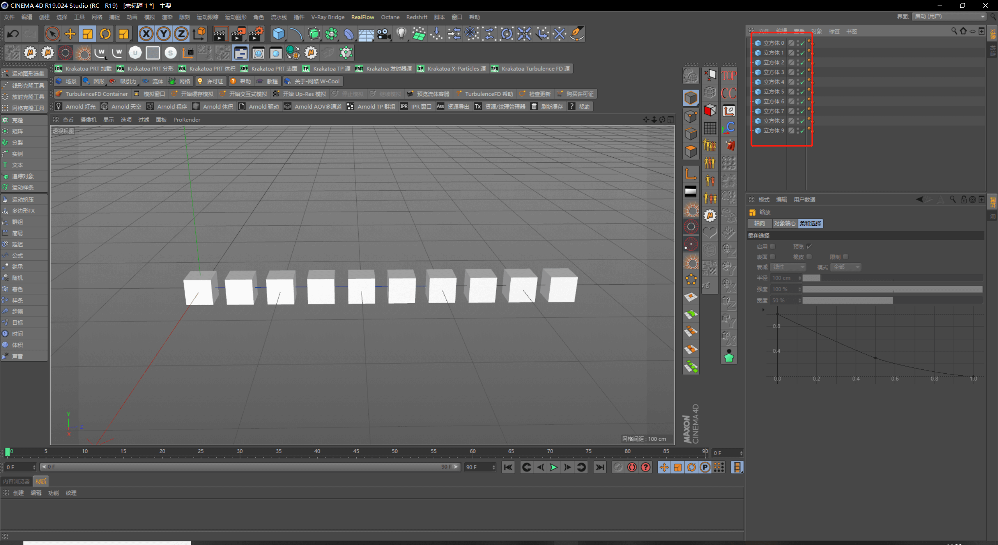Screen dimensions: 998x545
Task: Click Krakatoa PRT 加载 button
Action: coord(83,69)
